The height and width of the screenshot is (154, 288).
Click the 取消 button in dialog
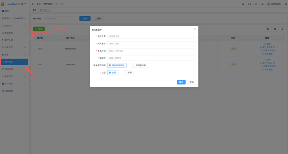pos(192,82)
